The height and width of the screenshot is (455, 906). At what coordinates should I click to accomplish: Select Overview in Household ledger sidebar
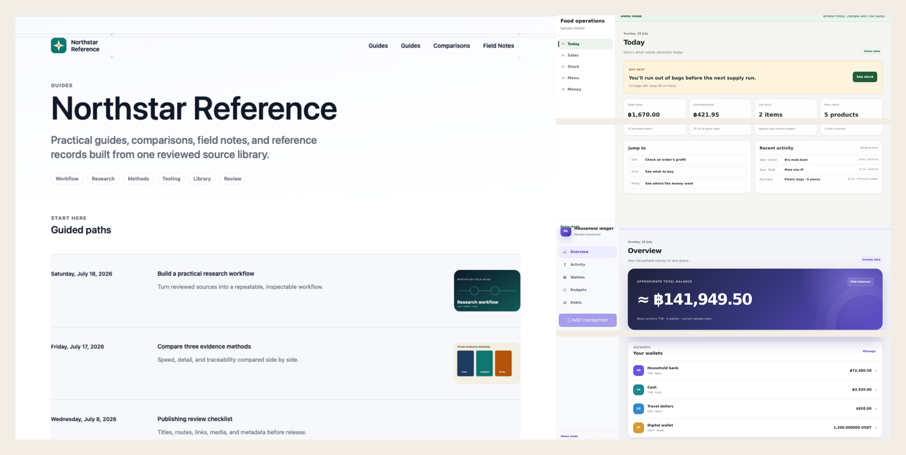[x=587, y=252]
